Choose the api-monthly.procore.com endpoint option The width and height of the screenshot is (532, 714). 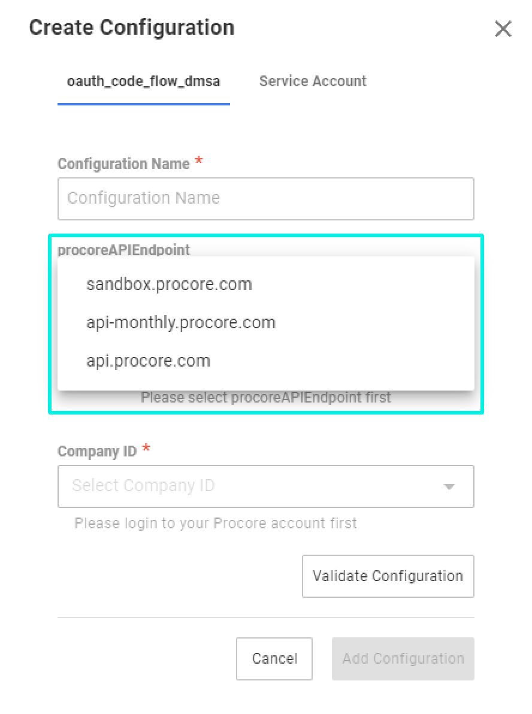(x=181, y=323)
